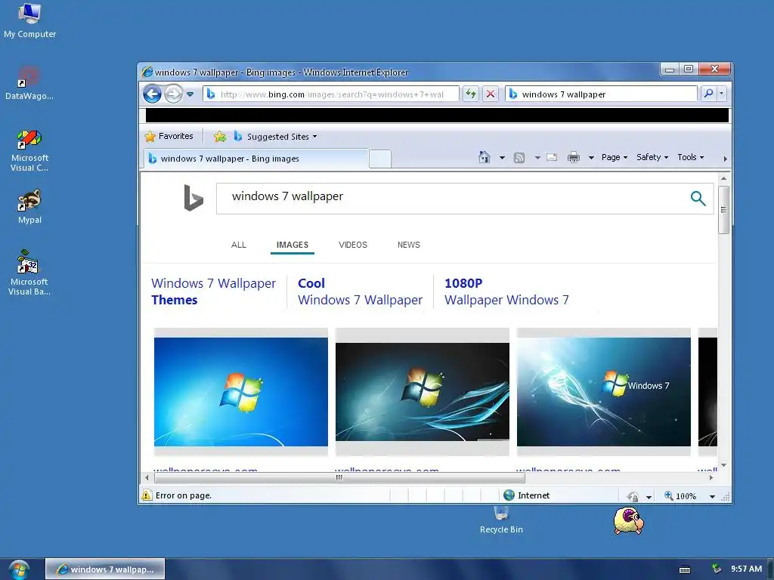774x580 pixels.
Task: Select the windows 7 wallpaper - Bing images tab
Action: [255, 159]
